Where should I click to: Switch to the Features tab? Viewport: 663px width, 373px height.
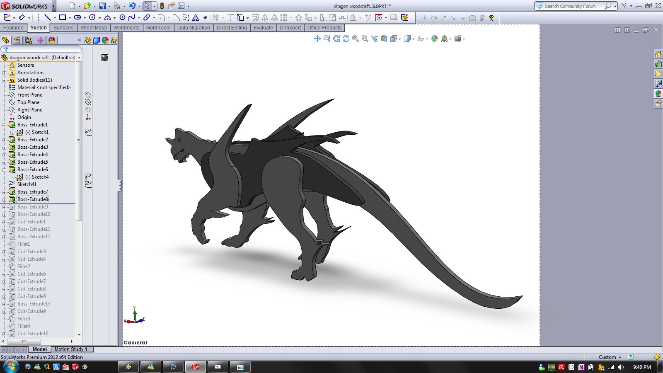point(13,28)
